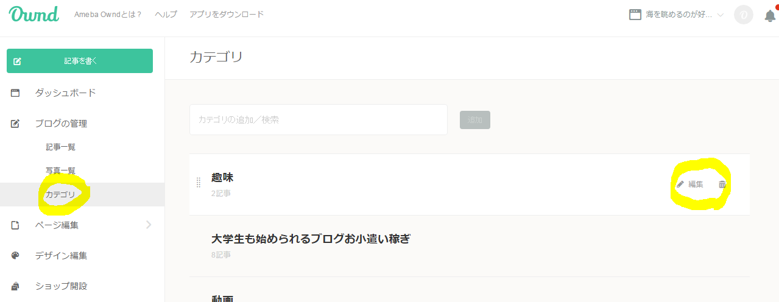The image size is (779, 302).
Task: Expand the site selector dropdown arrow
Action: pos(721,15)
